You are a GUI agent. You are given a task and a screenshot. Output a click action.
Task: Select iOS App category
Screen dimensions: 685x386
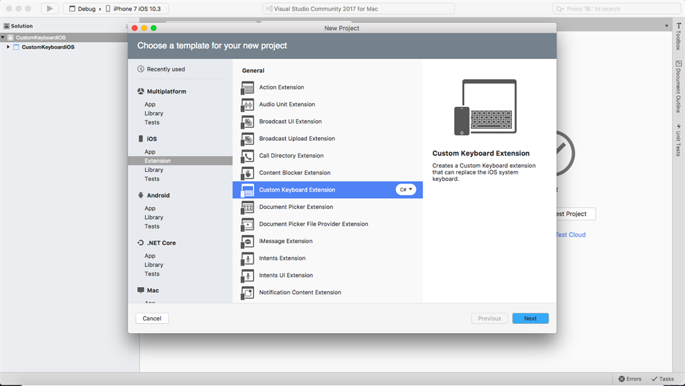pos(150,152)
